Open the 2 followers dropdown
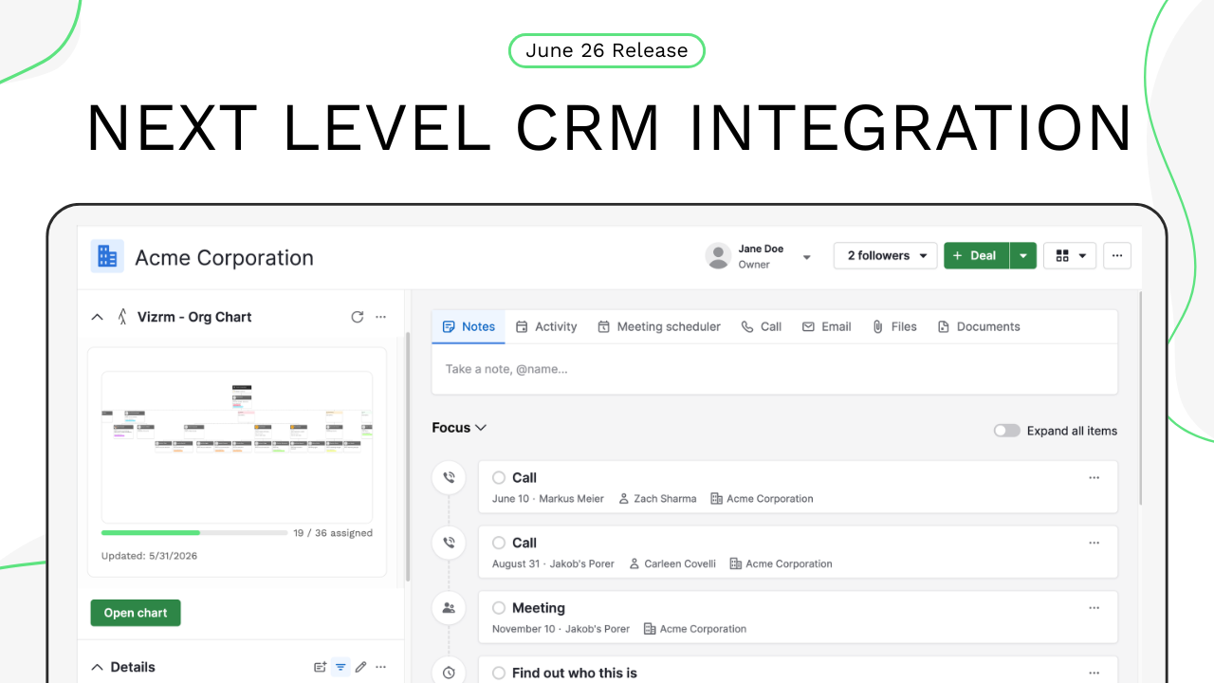The image size is (1214, 683). coord(886,255)
